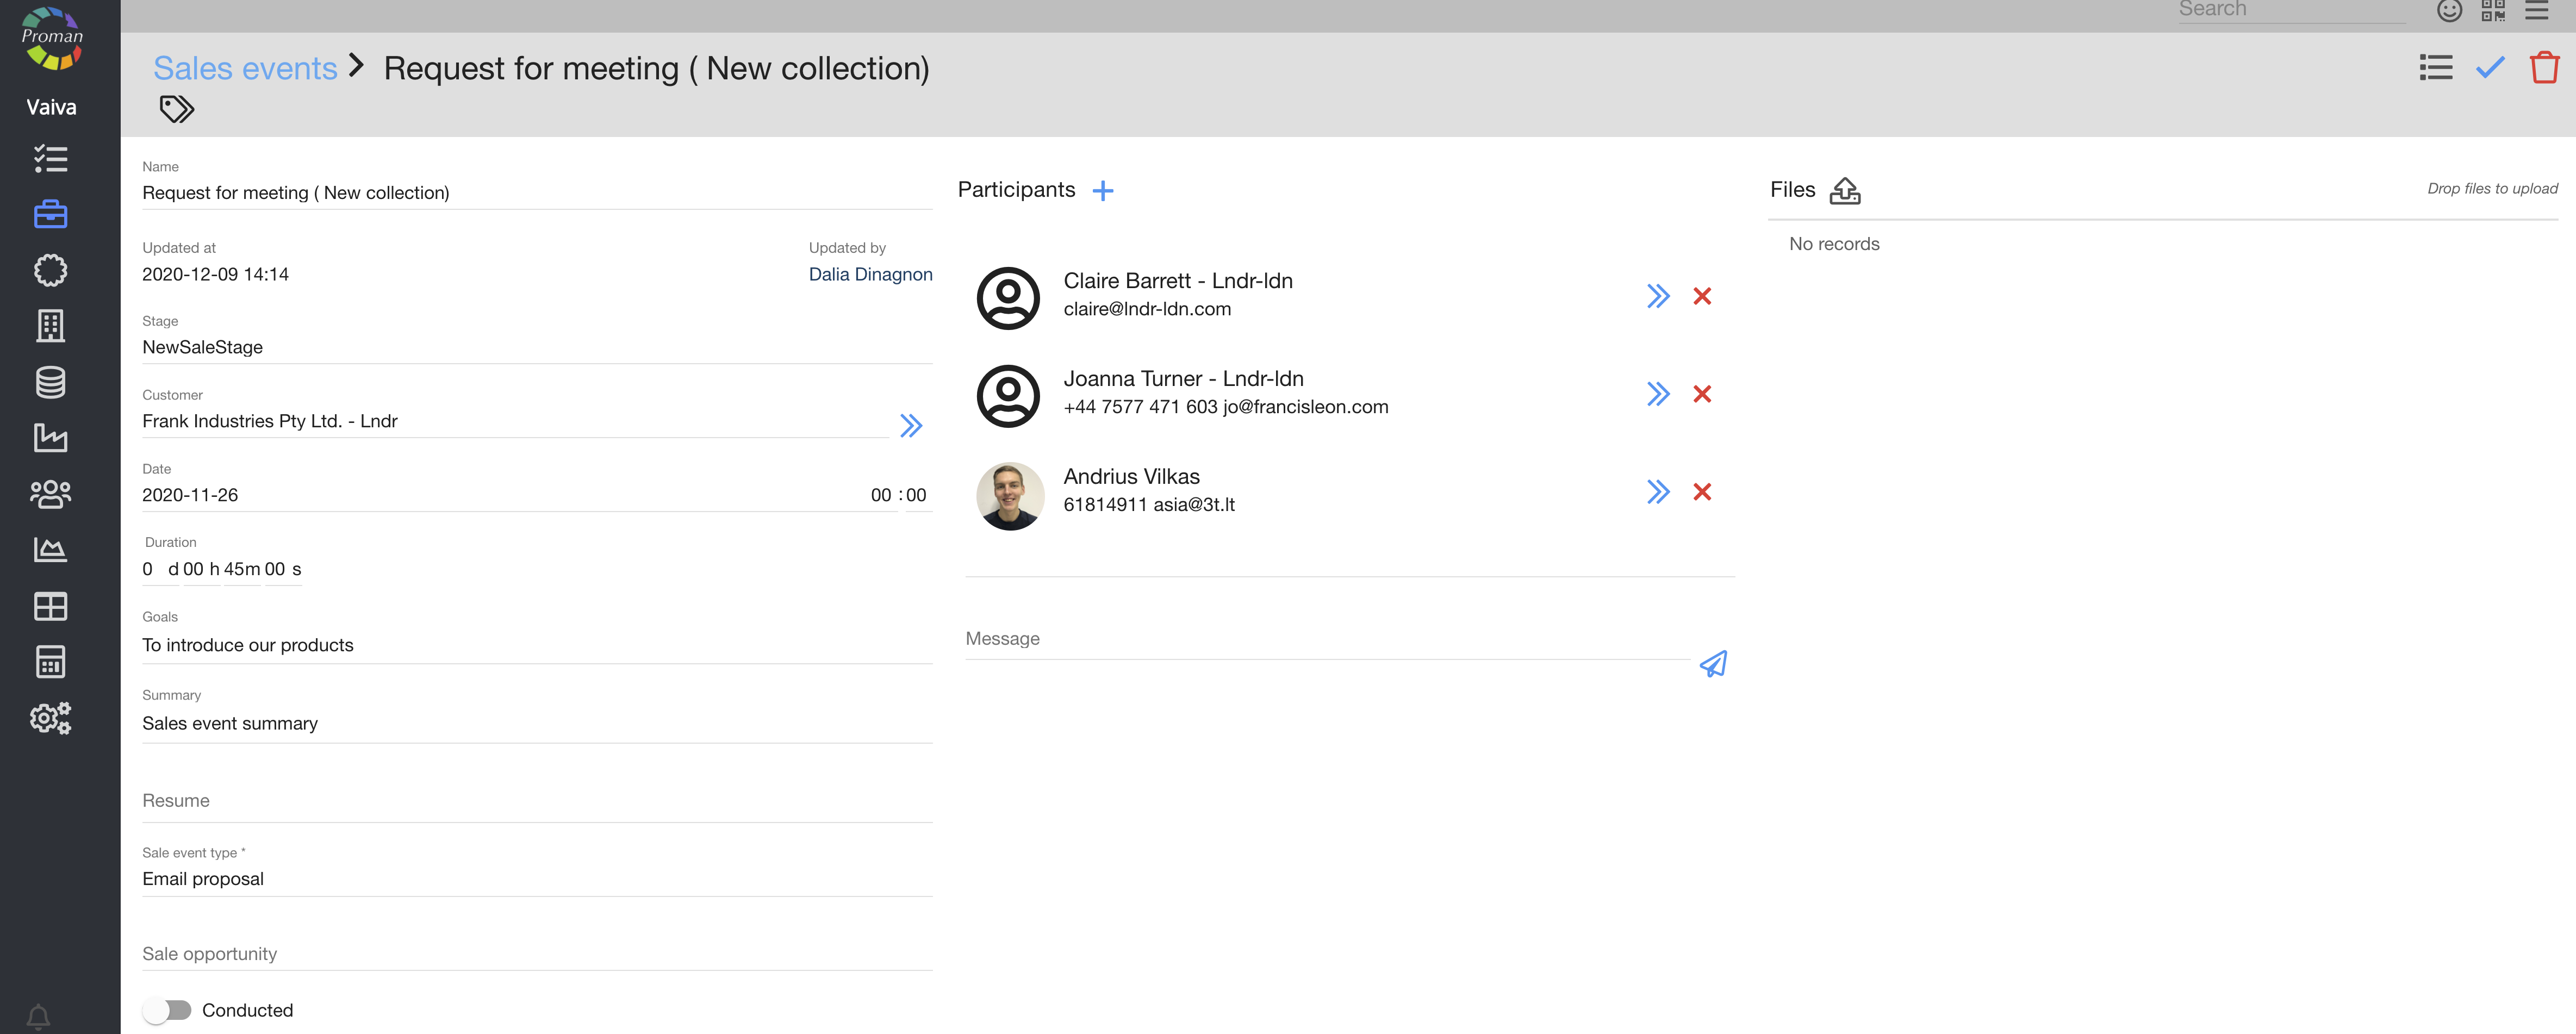Remove Claire Barrett from participants

coord(1702,296)
